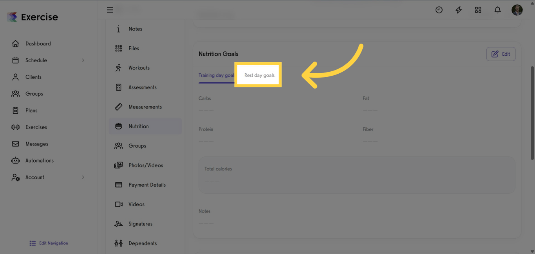Select the Clients person icon
Image resolution: width=535 pixels, height=254 pixels.
click(x=15, y=77)
